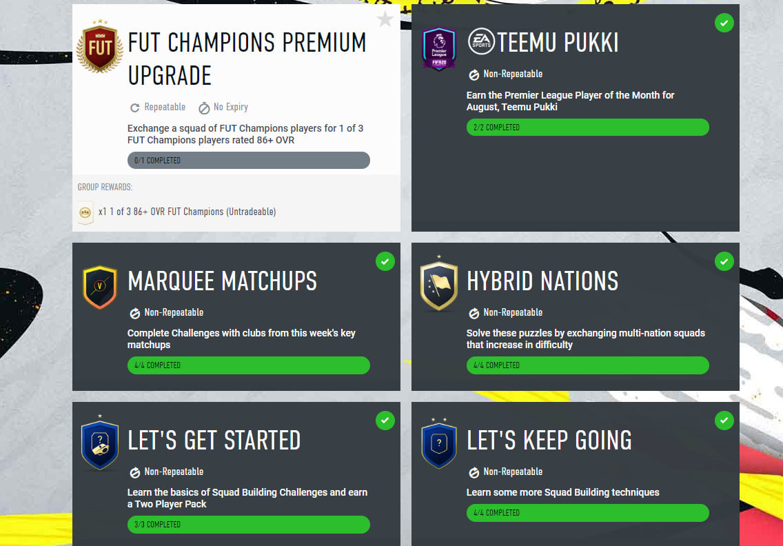Image resolution: width=783 pixels, height=546 pixels.
Task: Click the Let's Keep Going question-mark badge
Action: point(439,444)
